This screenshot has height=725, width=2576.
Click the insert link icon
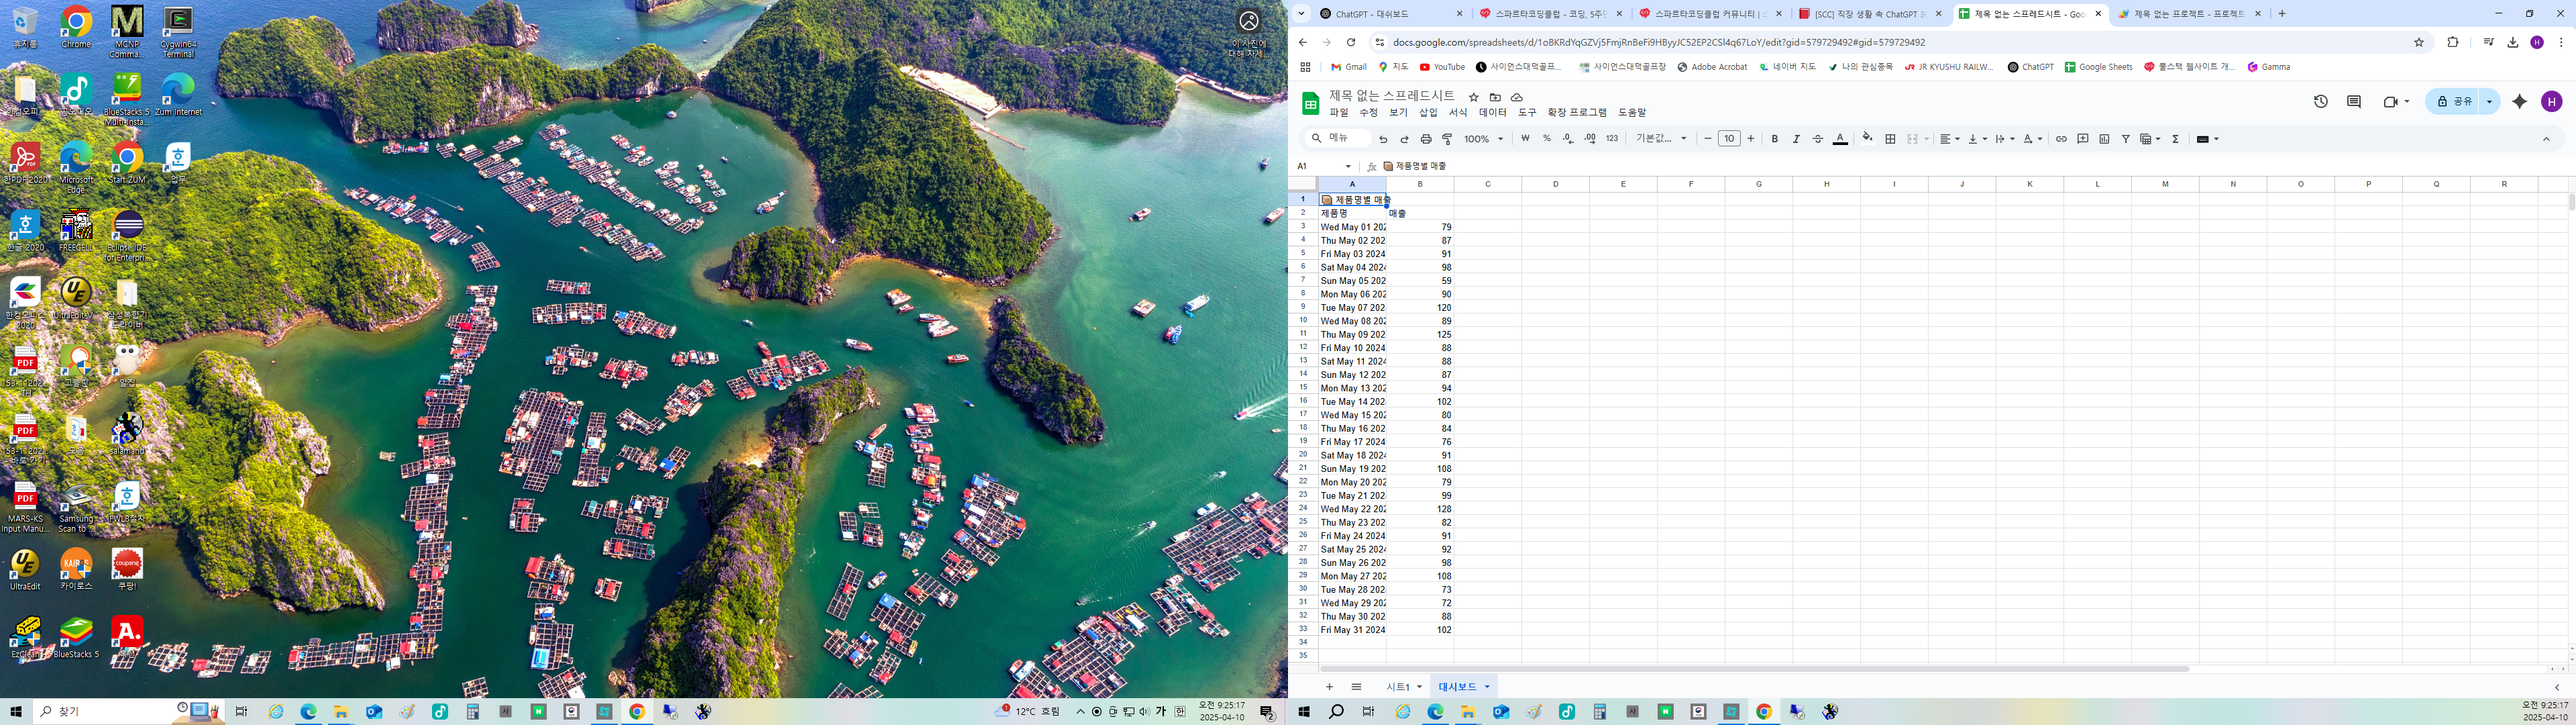coord(2061,139)
